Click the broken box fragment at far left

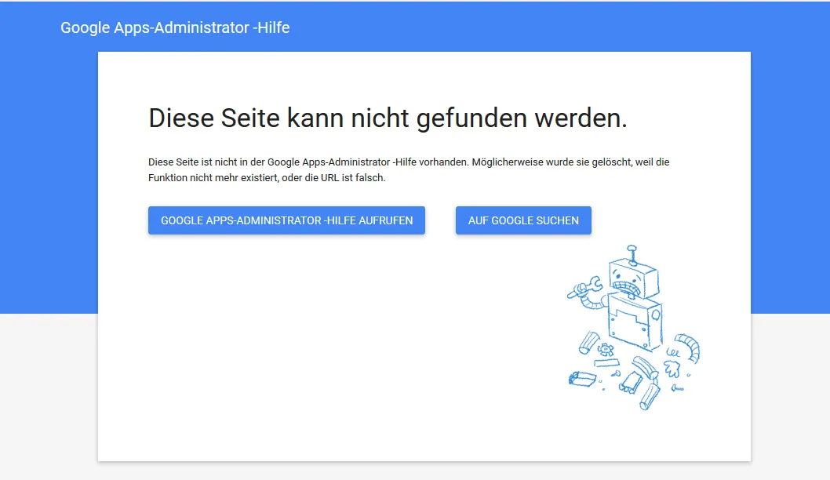(x=582, y=378)
